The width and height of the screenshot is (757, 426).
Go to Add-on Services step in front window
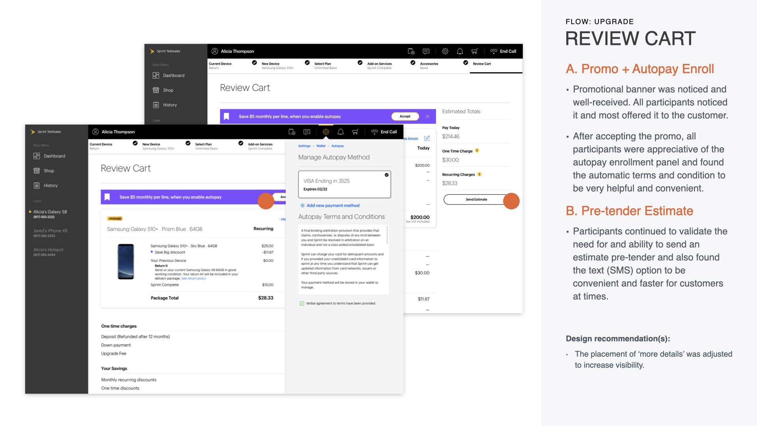tap(266, 146)
